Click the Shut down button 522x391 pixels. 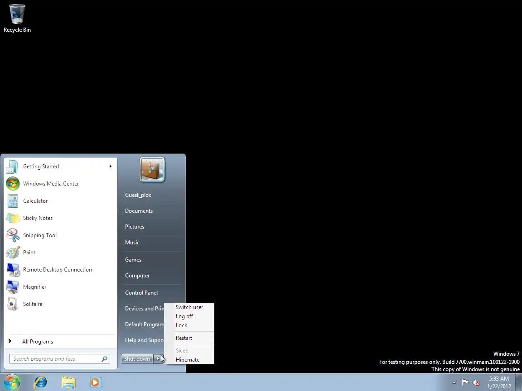coord(137,359)
